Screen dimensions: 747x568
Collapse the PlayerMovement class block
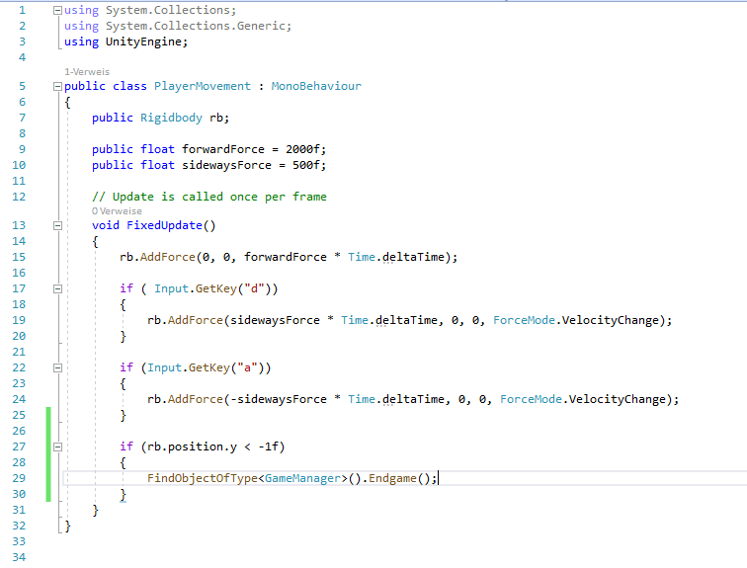57,86
